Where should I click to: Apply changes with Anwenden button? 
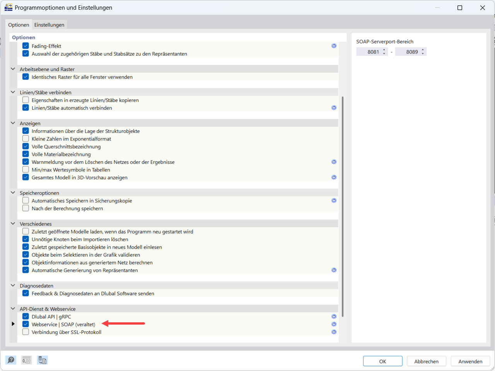coord(470,361)
